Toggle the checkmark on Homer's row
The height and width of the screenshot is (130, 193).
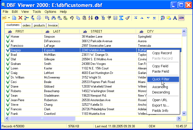8,37
